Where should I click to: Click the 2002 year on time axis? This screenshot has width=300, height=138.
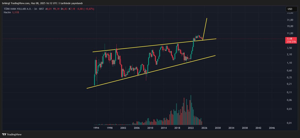tap(123, 128)
